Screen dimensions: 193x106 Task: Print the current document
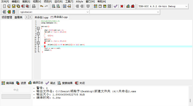pyautogui.click(x=34, y=6)
